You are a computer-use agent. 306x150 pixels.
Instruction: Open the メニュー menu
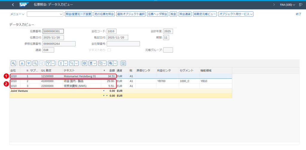[17, 14]
